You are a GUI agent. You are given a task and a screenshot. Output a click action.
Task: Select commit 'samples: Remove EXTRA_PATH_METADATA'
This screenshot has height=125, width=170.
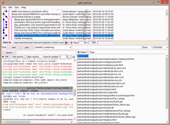[x=37, y=36]
